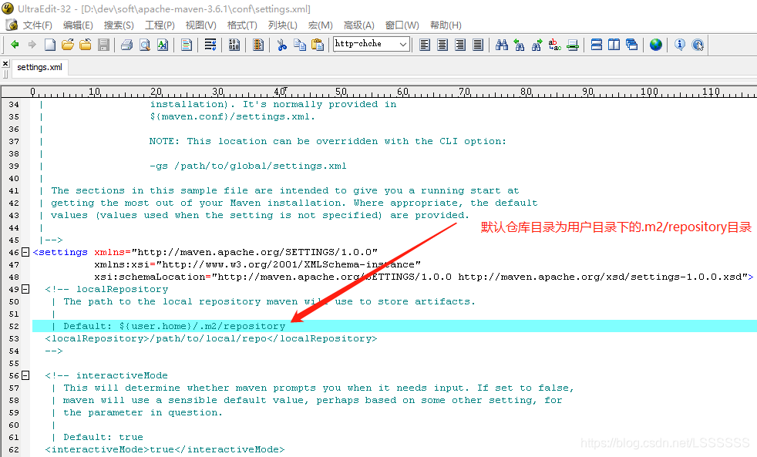The width and height of the screenshot is (757, 457).
Task: Find previous with binoculars left-arrow icon
Action: coord(519,45)
